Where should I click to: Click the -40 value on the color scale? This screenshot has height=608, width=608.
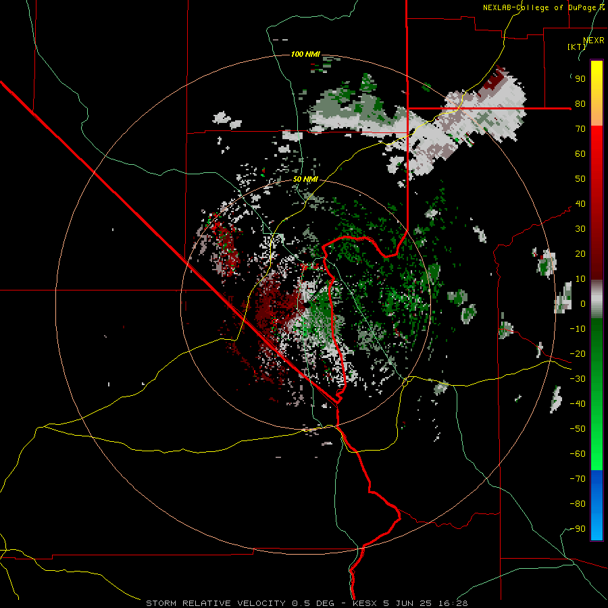578,404
